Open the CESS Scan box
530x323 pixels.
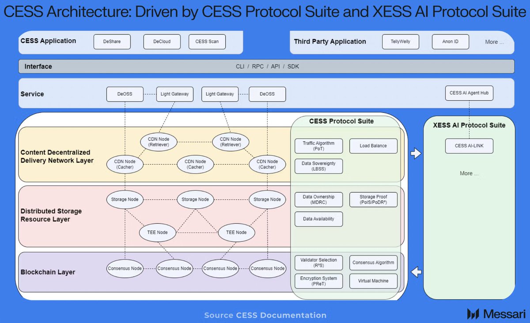207,42
